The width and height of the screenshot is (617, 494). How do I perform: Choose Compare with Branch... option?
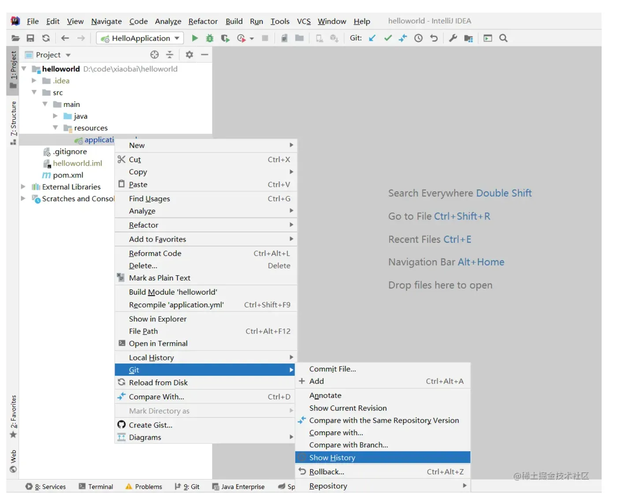click(383, 445)
